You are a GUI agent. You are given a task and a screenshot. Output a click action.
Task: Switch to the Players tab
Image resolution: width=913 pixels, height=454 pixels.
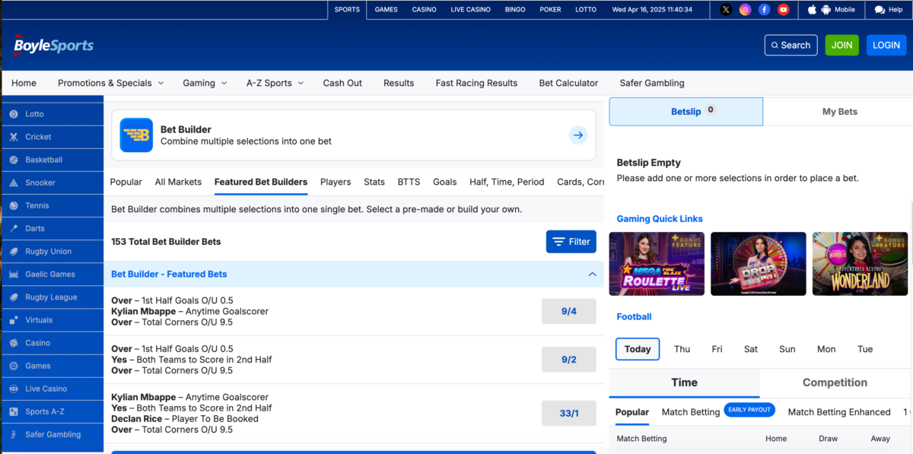pyautogui.click(x=336, y=182)
